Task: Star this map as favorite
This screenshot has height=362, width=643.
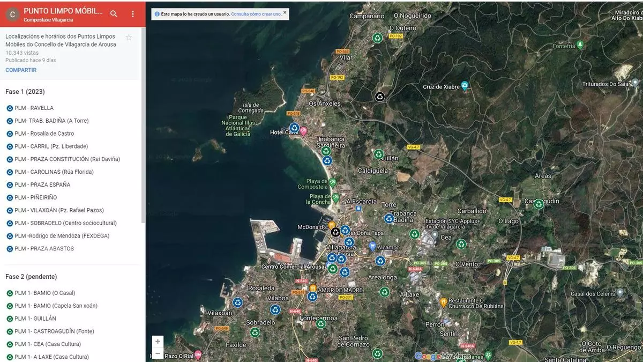Action: [x=129, y=38]
